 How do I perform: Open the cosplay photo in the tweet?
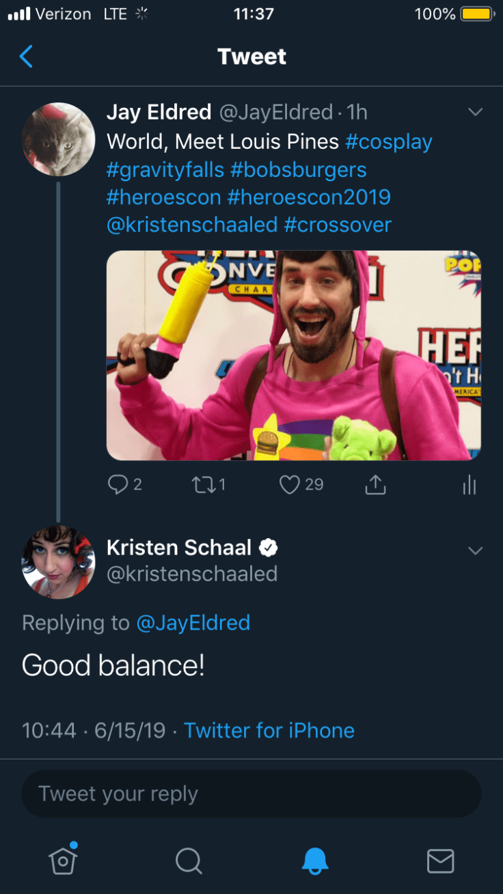click(x=294, y=355)
